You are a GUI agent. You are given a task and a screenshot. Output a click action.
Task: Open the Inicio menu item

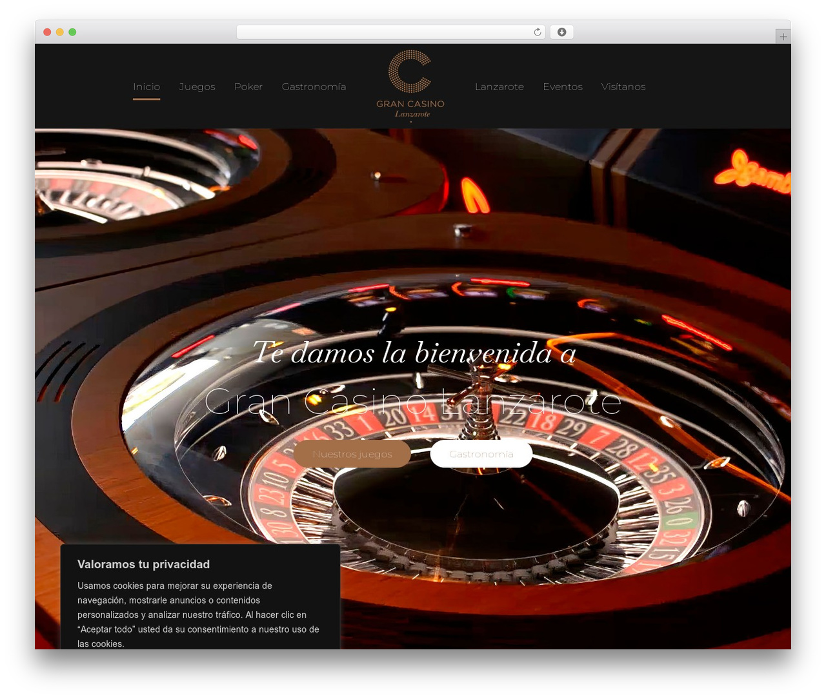tap(146, 86)
